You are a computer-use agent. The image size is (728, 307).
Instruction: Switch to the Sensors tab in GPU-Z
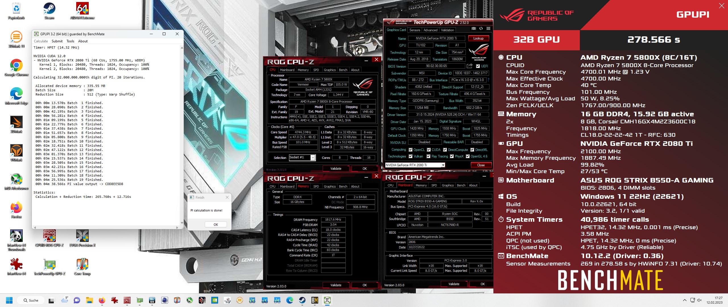[415, 30]
